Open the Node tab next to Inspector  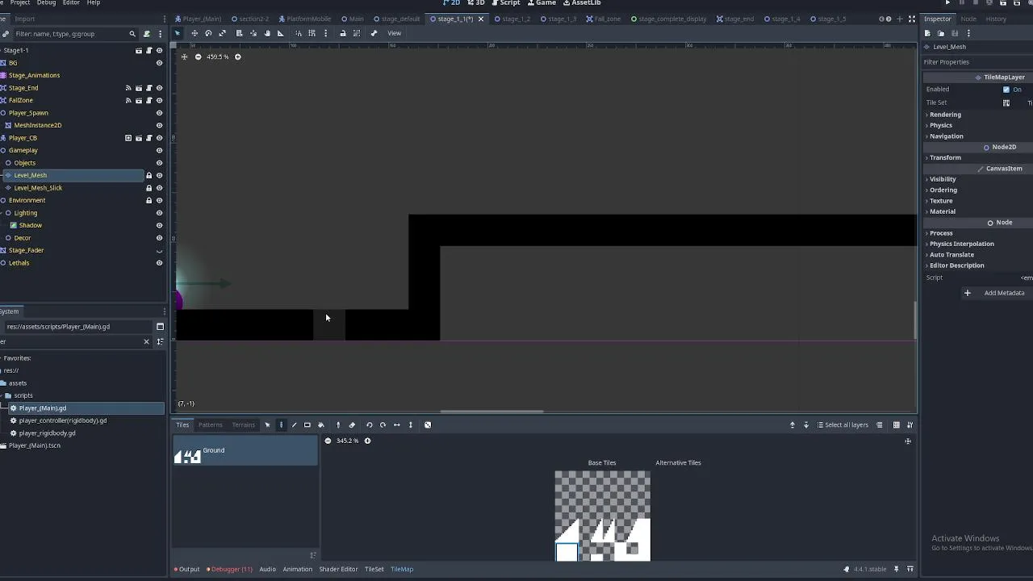[968, 19]
